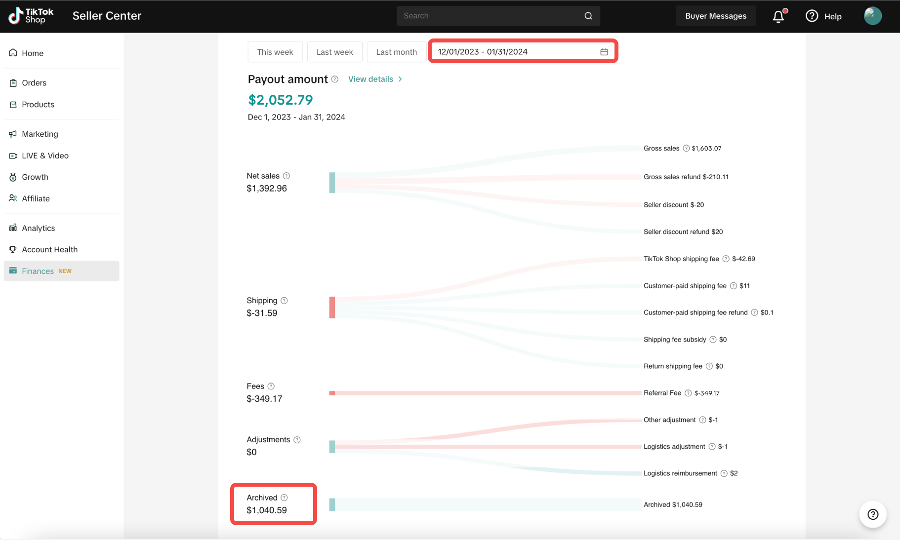
Task: Click the info icon next to Referral Fee
Action: (688, 393)
